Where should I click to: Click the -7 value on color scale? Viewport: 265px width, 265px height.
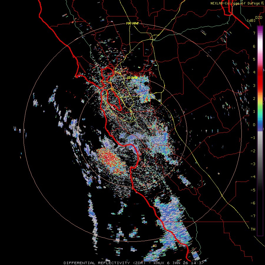(253, 216)
